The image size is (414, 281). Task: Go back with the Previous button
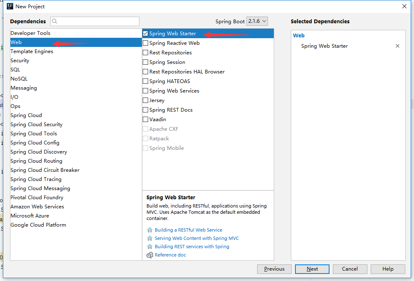(274, 269)
